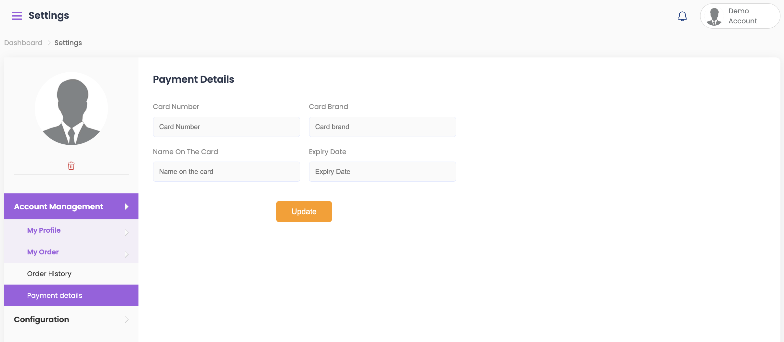784x342 pixels.
Task: Click the Demo Account avatar icon
Action: [714, 17]
